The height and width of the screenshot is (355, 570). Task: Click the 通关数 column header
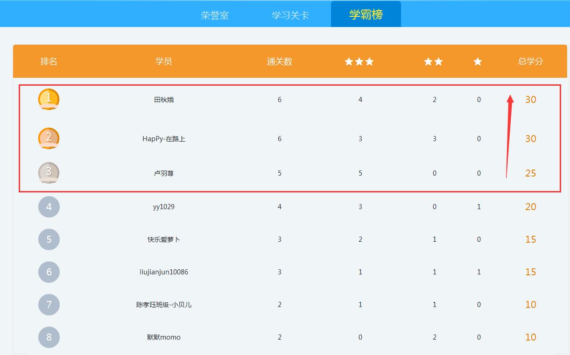pos(279,61)
